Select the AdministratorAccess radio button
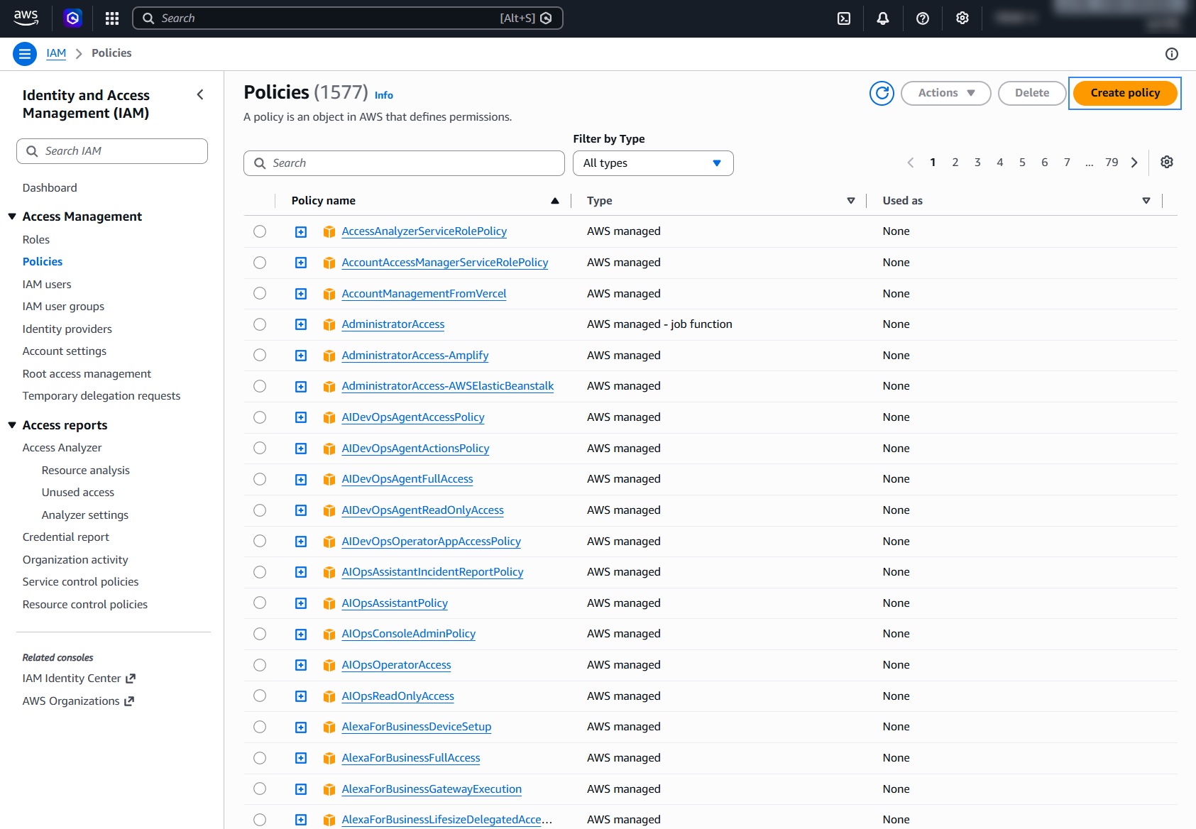Viewport: 1196px width, 829px height. tap(260, 324)
